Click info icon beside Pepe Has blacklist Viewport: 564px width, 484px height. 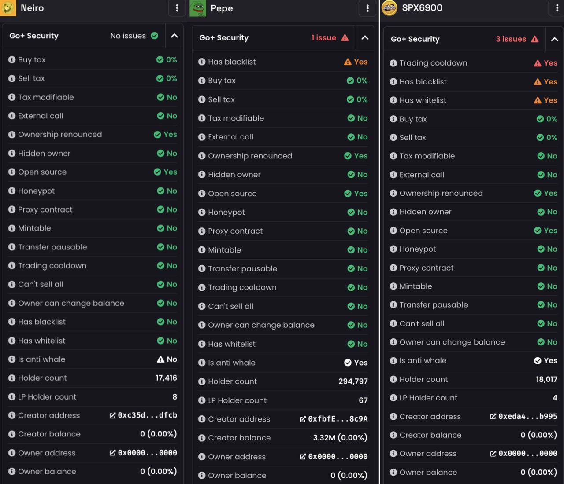coord(202,62)
